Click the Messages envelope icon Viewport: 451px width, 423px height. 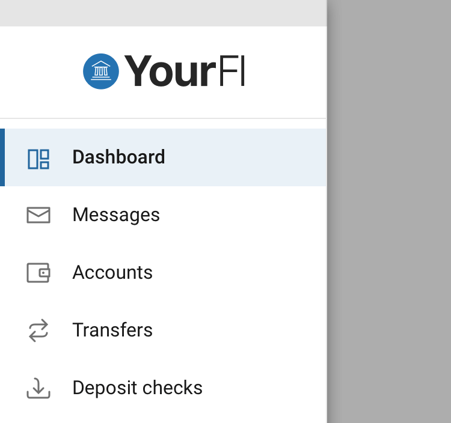[38, 215]
